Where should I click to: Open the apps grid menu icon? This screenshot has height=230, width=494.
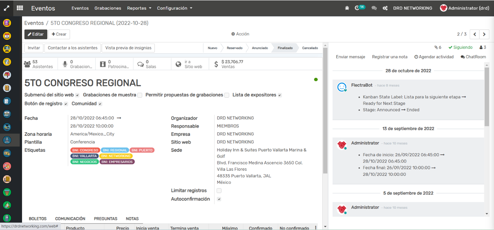[20, 8]
